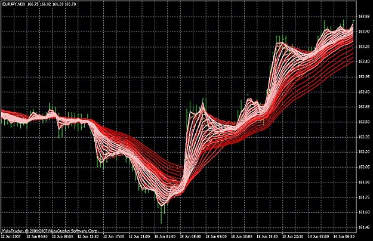Click the 13 Jun 05:00 time label
Image resolution: width=373 pixels, height=241 pixels.
[190, 237]
